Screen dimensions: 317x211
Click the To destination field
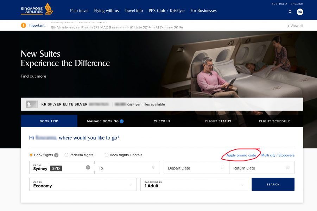click(127, 167)
